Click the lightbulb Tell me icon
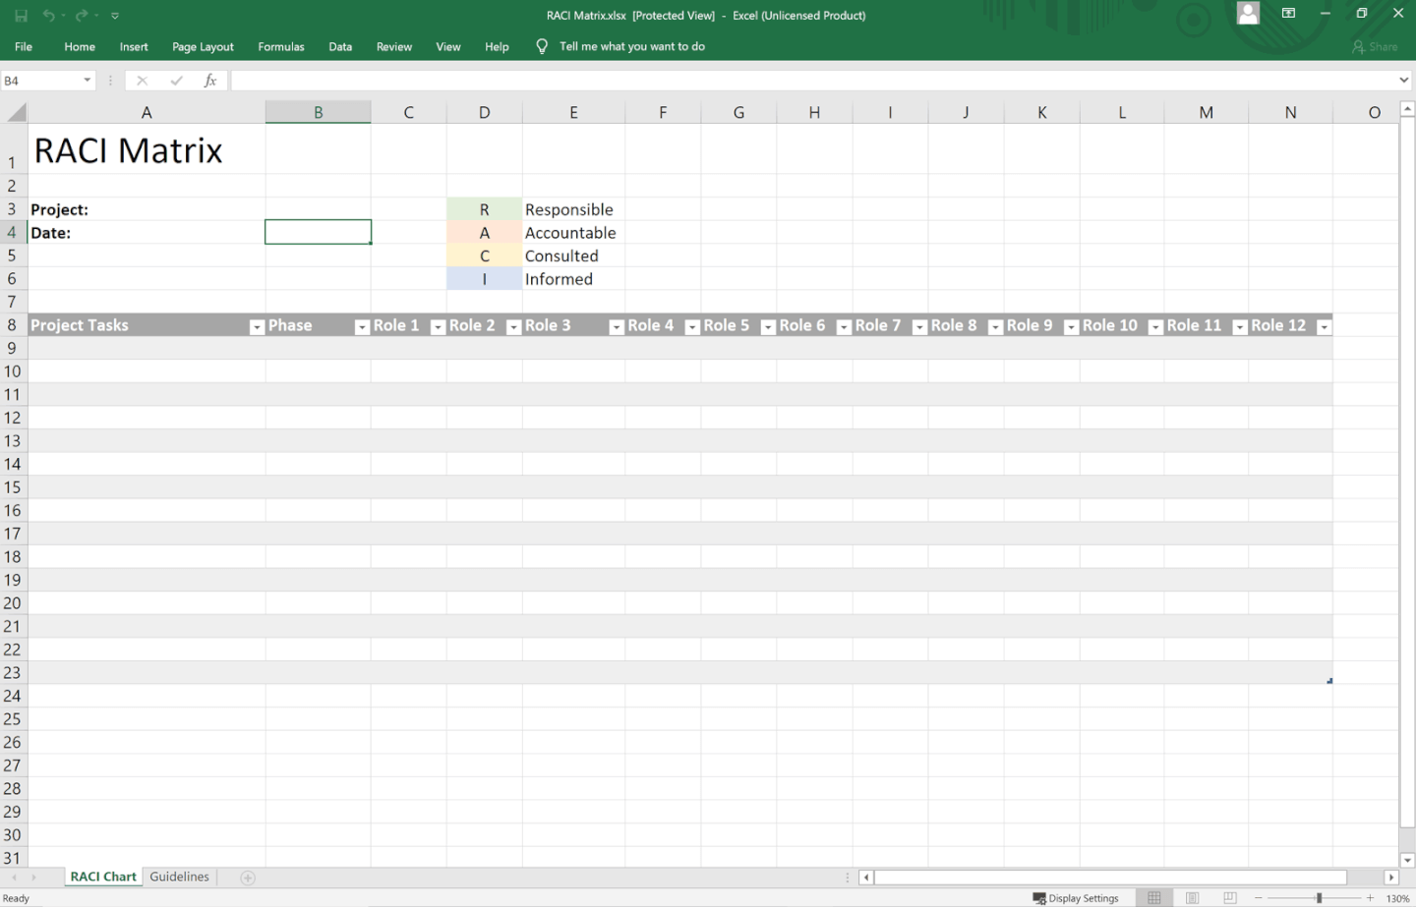Image resolution: width=1416 pixels, height=907 pixels. point(542,46)
